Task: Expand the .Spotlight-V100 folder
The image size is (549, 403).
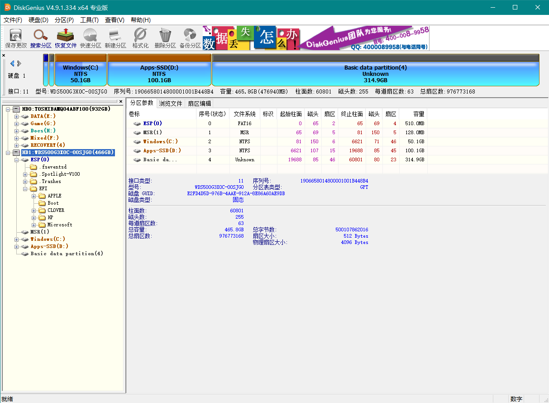Action: point(25,174)
